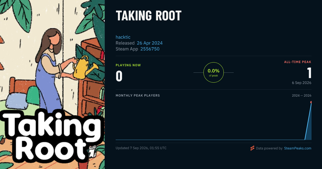
Task: Click the 0.0% of peak circle
Action: tap(214, 72)
